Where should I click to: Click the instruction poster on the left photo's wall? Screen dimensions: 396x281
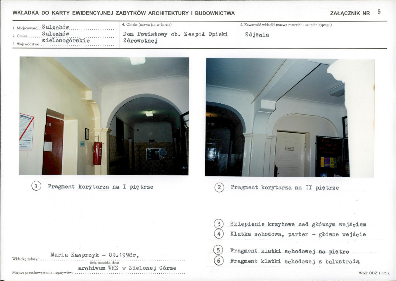coord(26,132)
